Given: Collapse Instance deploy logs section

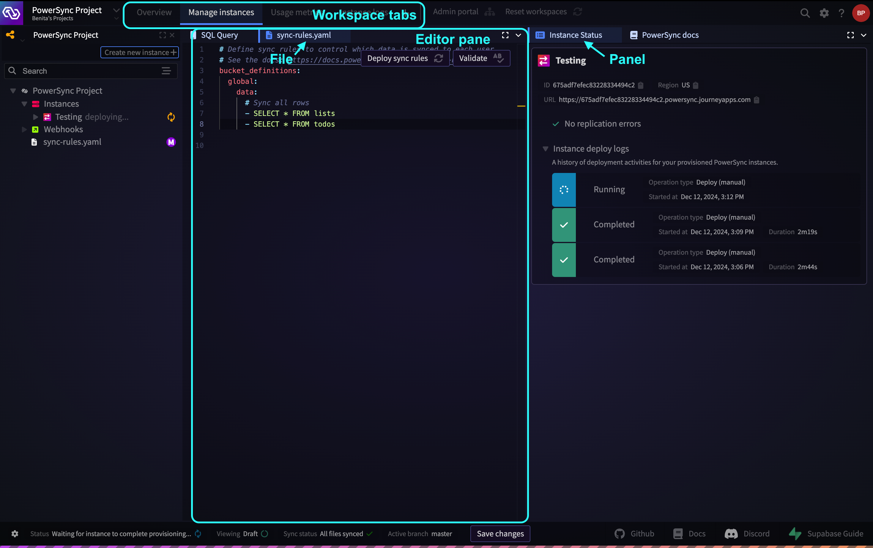Looking at the screenshot, I should click(x=545, y=149).
